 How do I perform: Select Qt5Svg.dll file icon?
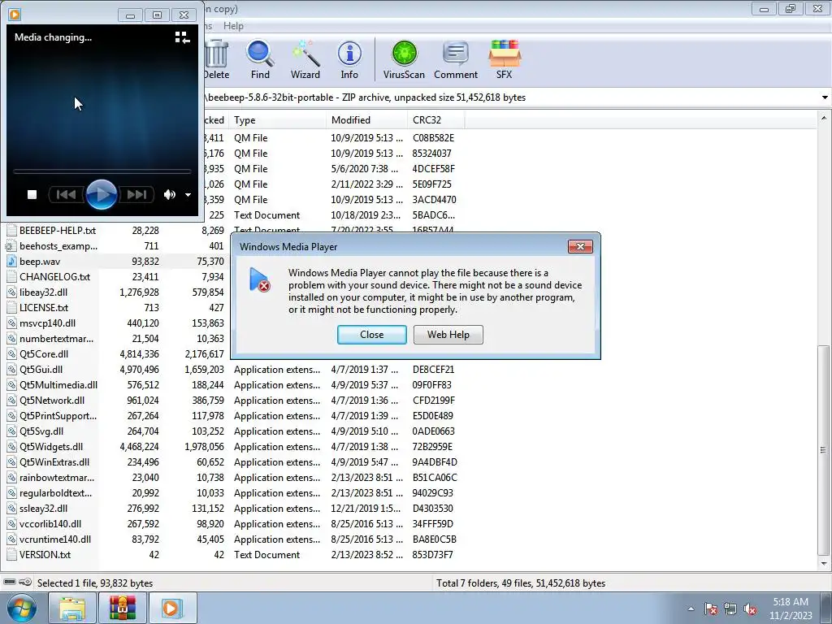click(11, 431)
